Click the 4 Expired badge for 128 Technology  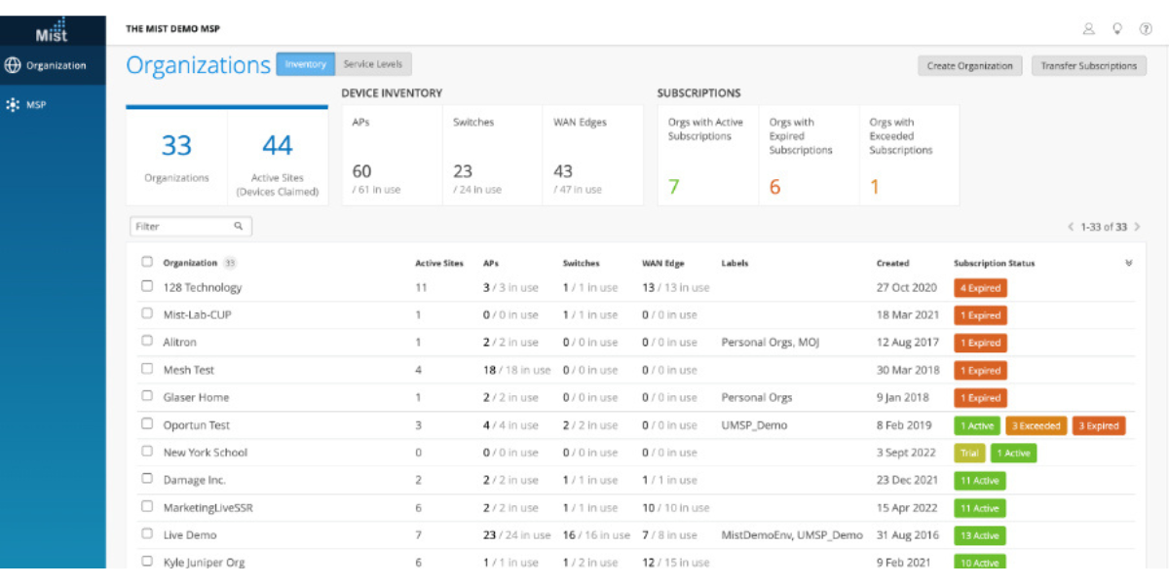tap(980, 288)
